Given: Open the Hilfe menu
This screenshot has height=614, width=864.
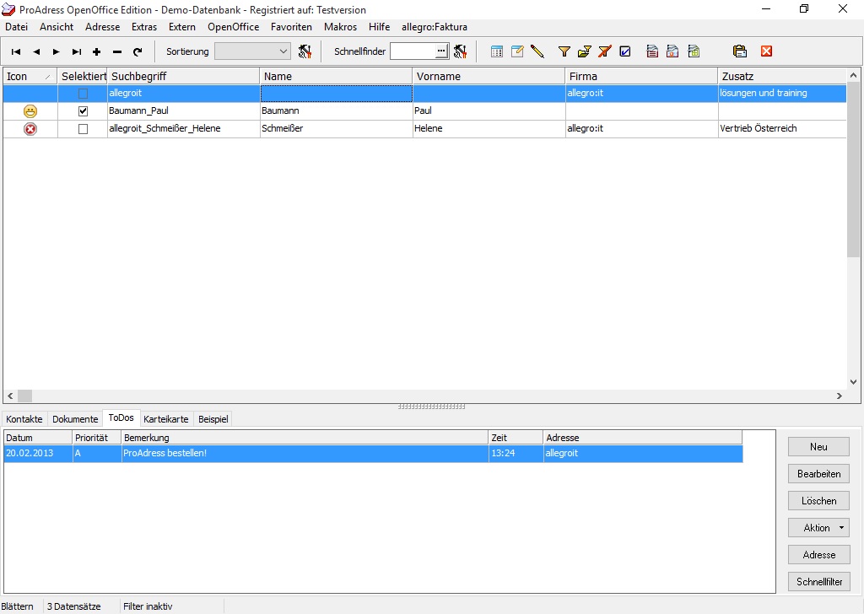Looking at the screenshot, I should click(379, 27).
